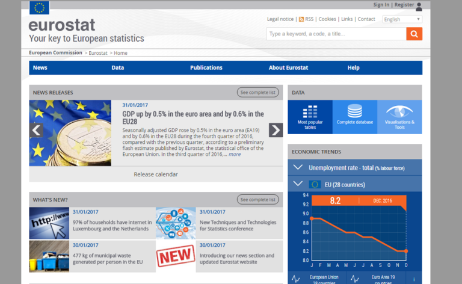
Task: Click the EU flag beside EU (28 countries)
Action: point(315,185)
